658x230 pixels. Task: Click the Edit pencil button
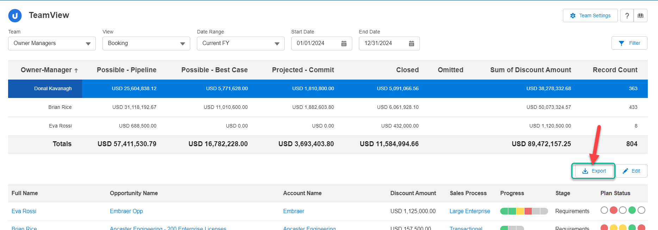point(631,171)
